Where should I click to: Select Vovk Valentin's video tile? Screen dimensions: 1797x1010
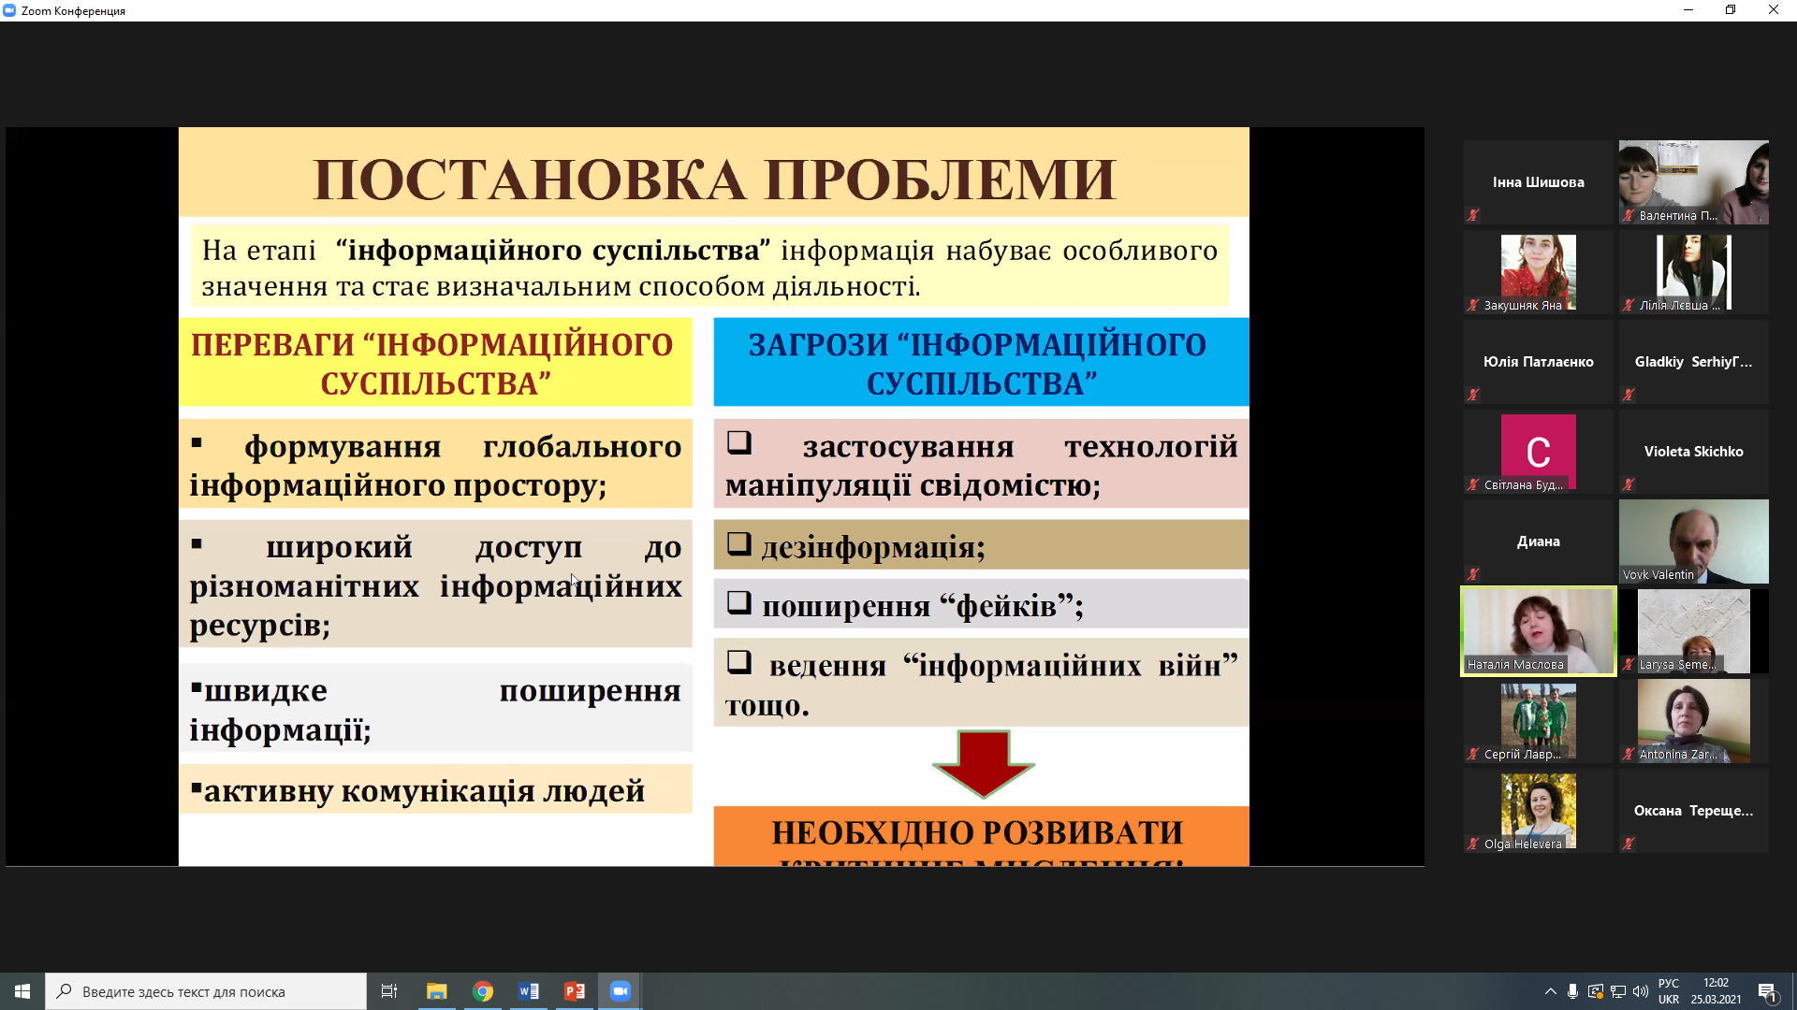pos(1693,541)
